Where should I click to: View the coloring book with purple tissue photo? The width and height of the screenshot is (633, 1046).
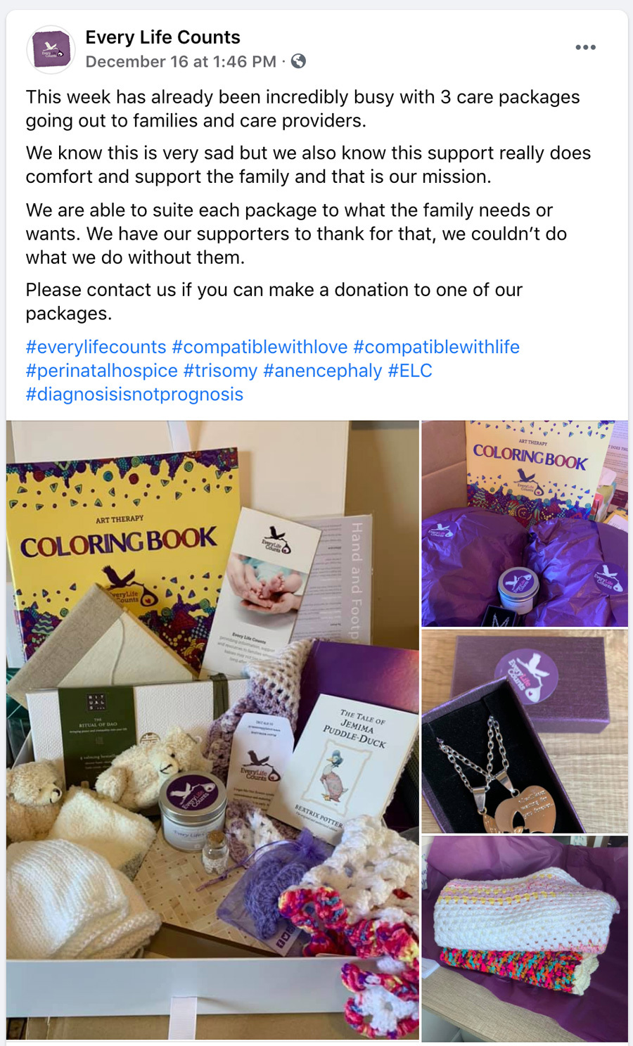point(525,523)
